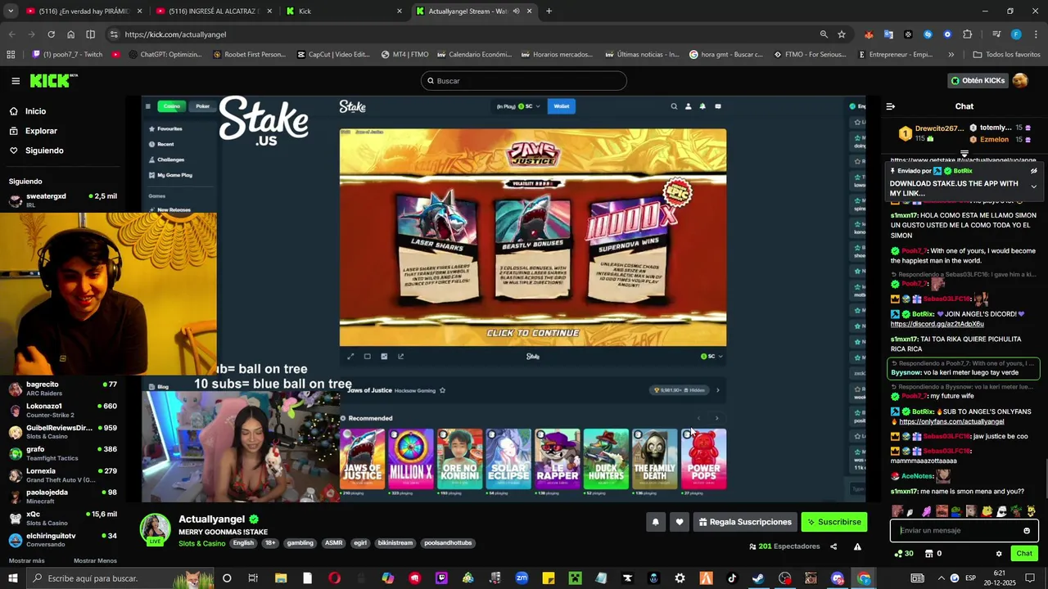Click the English language tag
The image size is (1048, 589).
coord(243,543)
